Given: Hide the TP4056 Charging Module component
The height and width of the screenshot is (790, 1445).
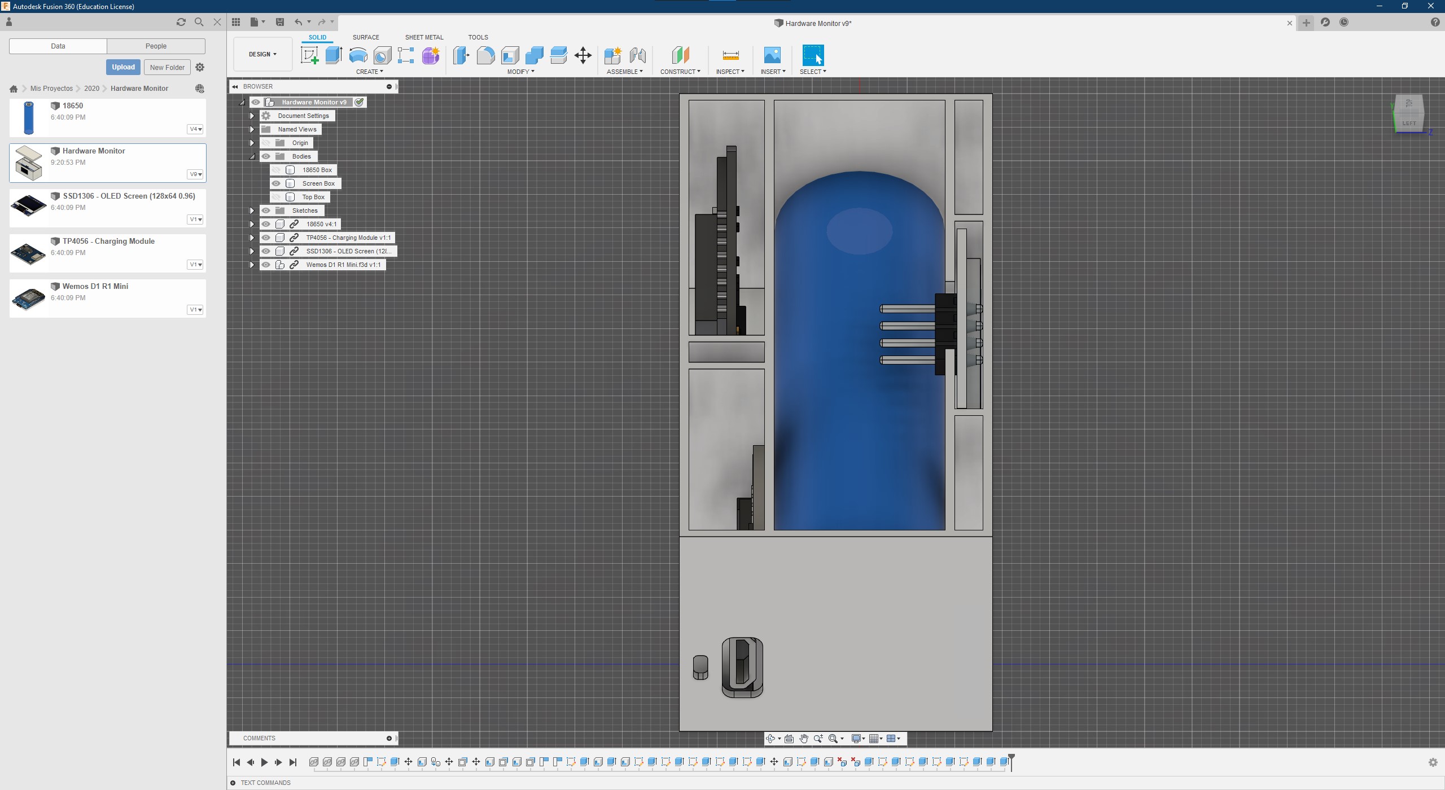Looking at the screenshot, I should tap(266, 238).
